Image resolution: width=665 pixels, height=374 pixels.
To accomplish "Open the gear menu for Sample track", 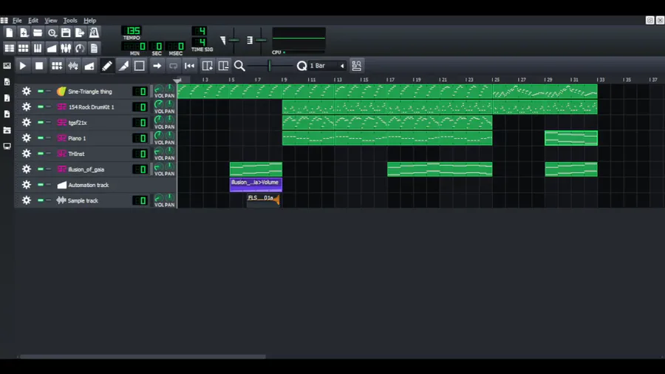I will point(27,200).
